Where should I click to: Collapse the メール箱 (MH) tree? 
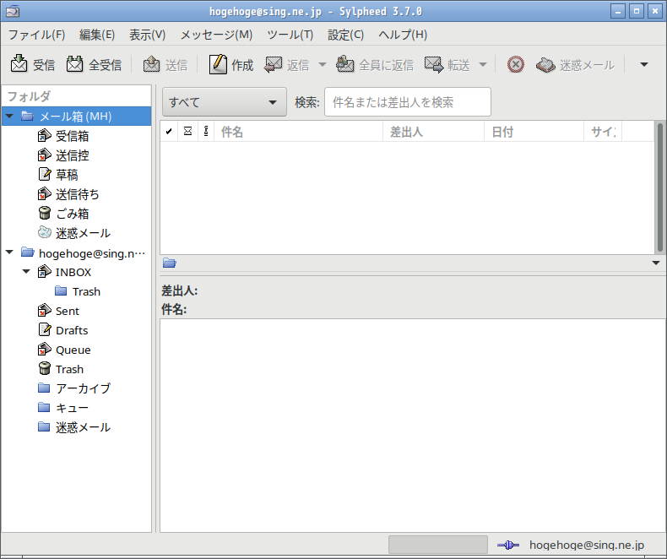pyautogui.click(x=9, y=116)
